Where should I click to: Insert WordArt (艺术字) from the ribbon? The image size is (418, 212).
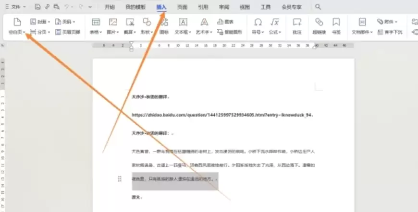coord(204,22)
